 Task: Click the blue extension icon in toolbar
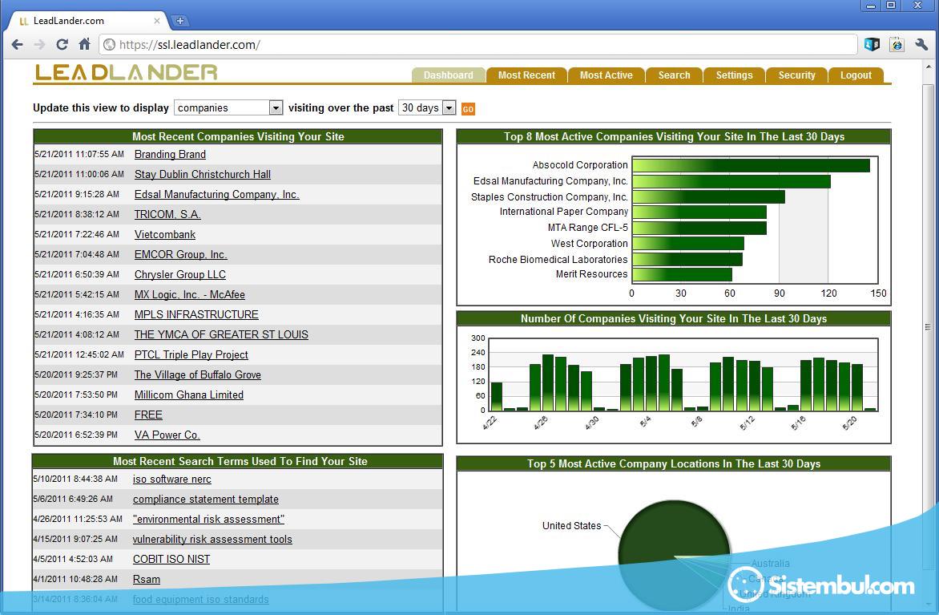coord(872,45)
